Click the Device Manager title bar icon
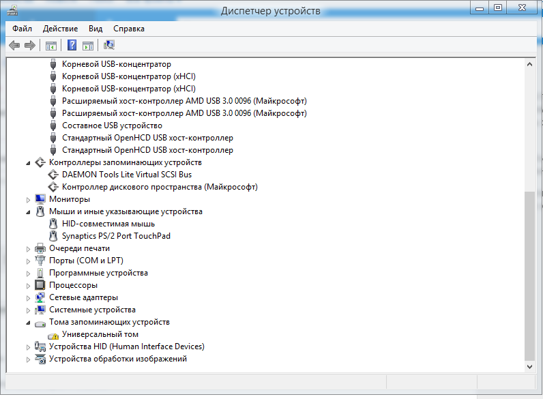The image size is (543, 399). click(12, 10)
